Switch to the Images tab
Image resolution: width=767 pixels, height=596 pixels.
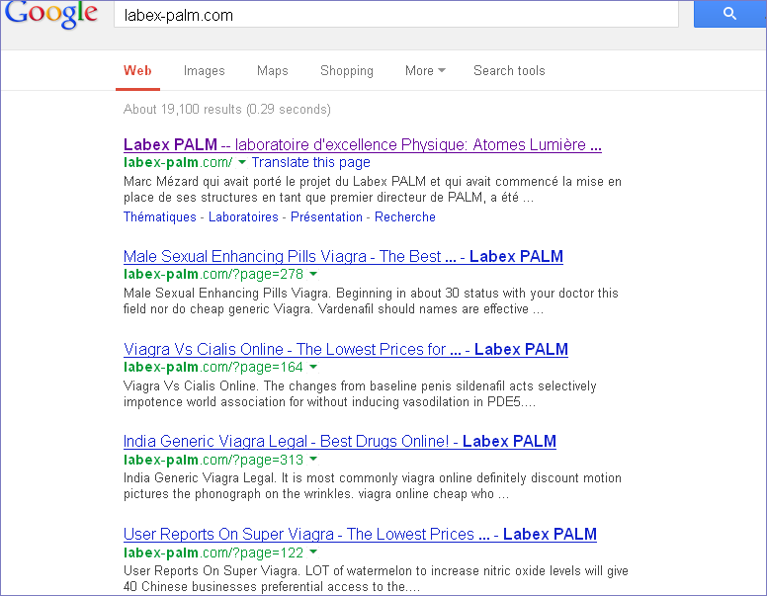coord(204,71)
